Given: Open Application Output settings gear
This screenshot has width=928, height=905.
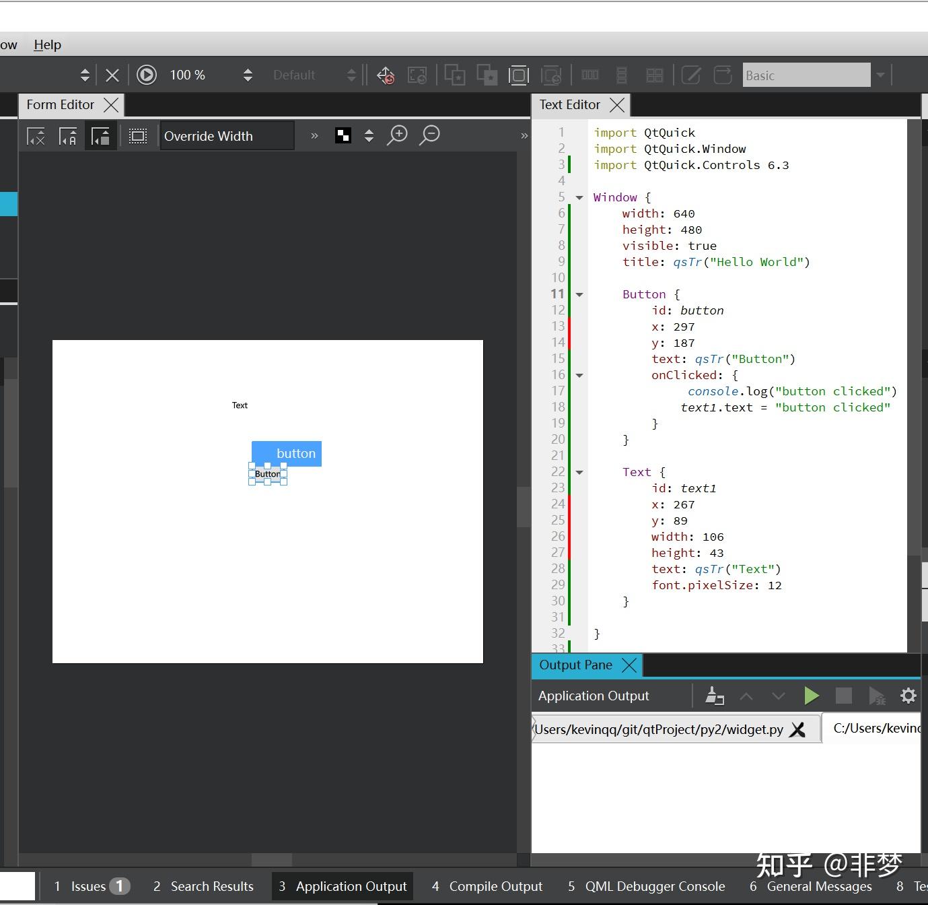Looking at the screenshot, I should pyautogui.click(x=908, y=696).
